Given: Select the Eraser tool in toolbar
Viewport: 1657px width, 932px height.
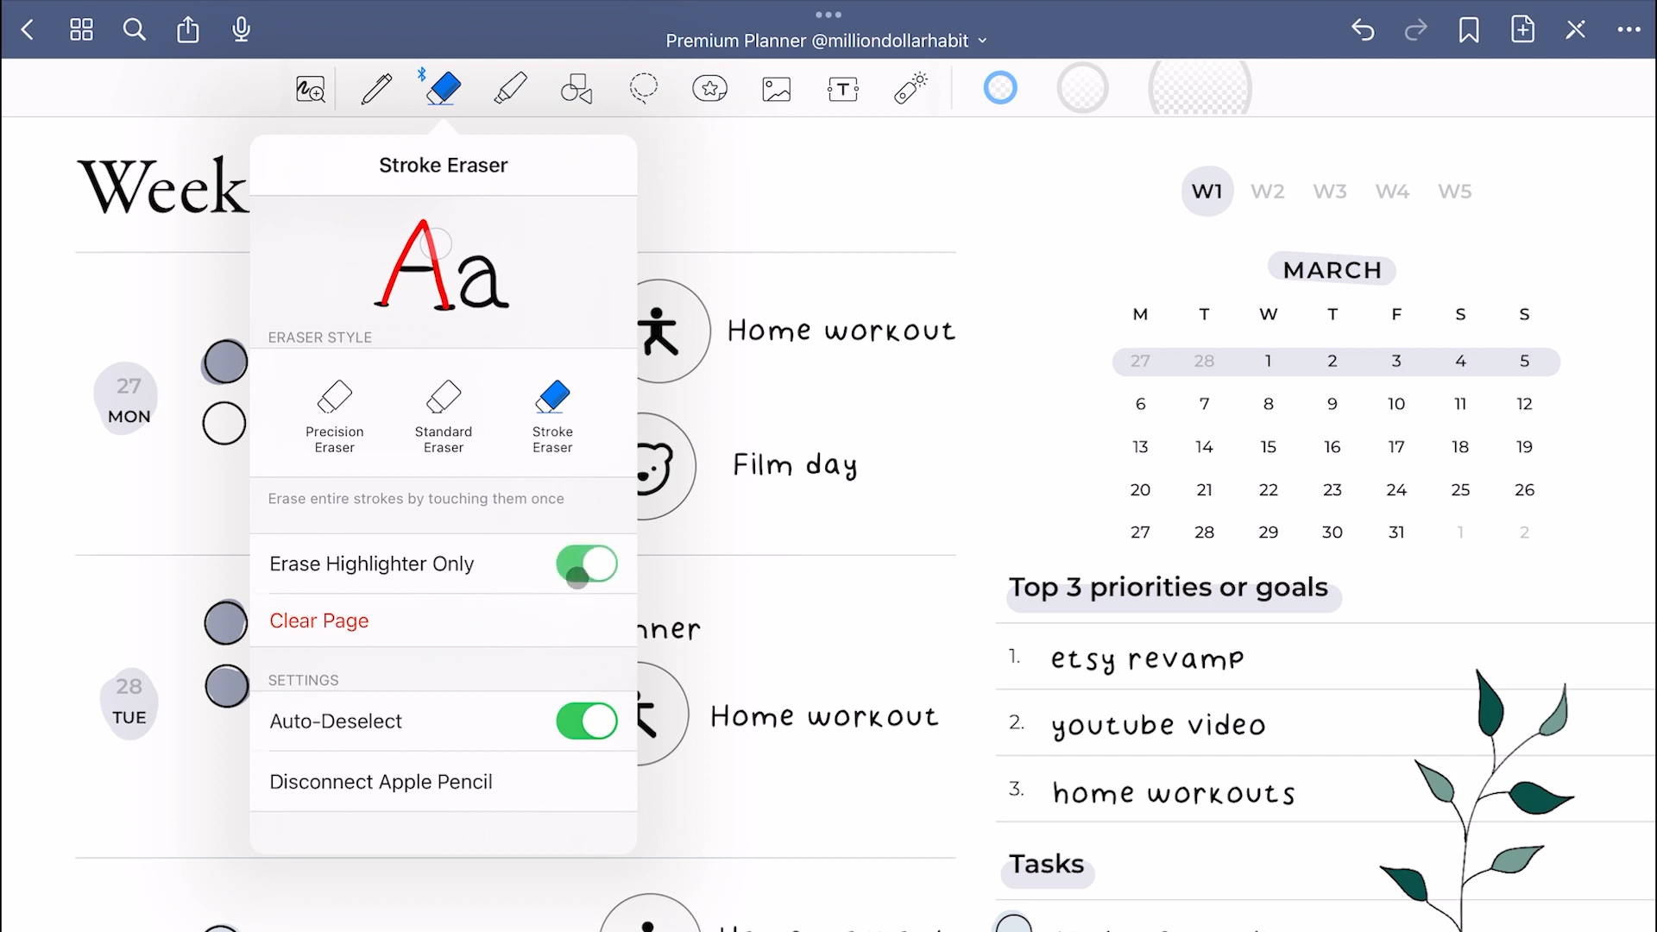Looking at the screenshot, I should click(444, 89).
